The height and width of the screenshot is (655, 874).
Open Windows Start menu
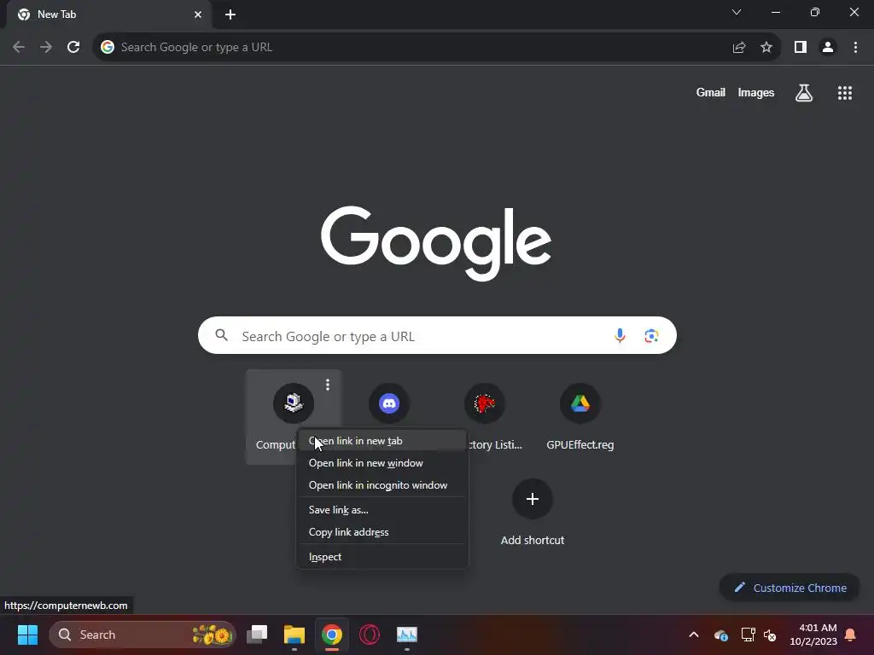pyautogui.click(x=27, y=635)
